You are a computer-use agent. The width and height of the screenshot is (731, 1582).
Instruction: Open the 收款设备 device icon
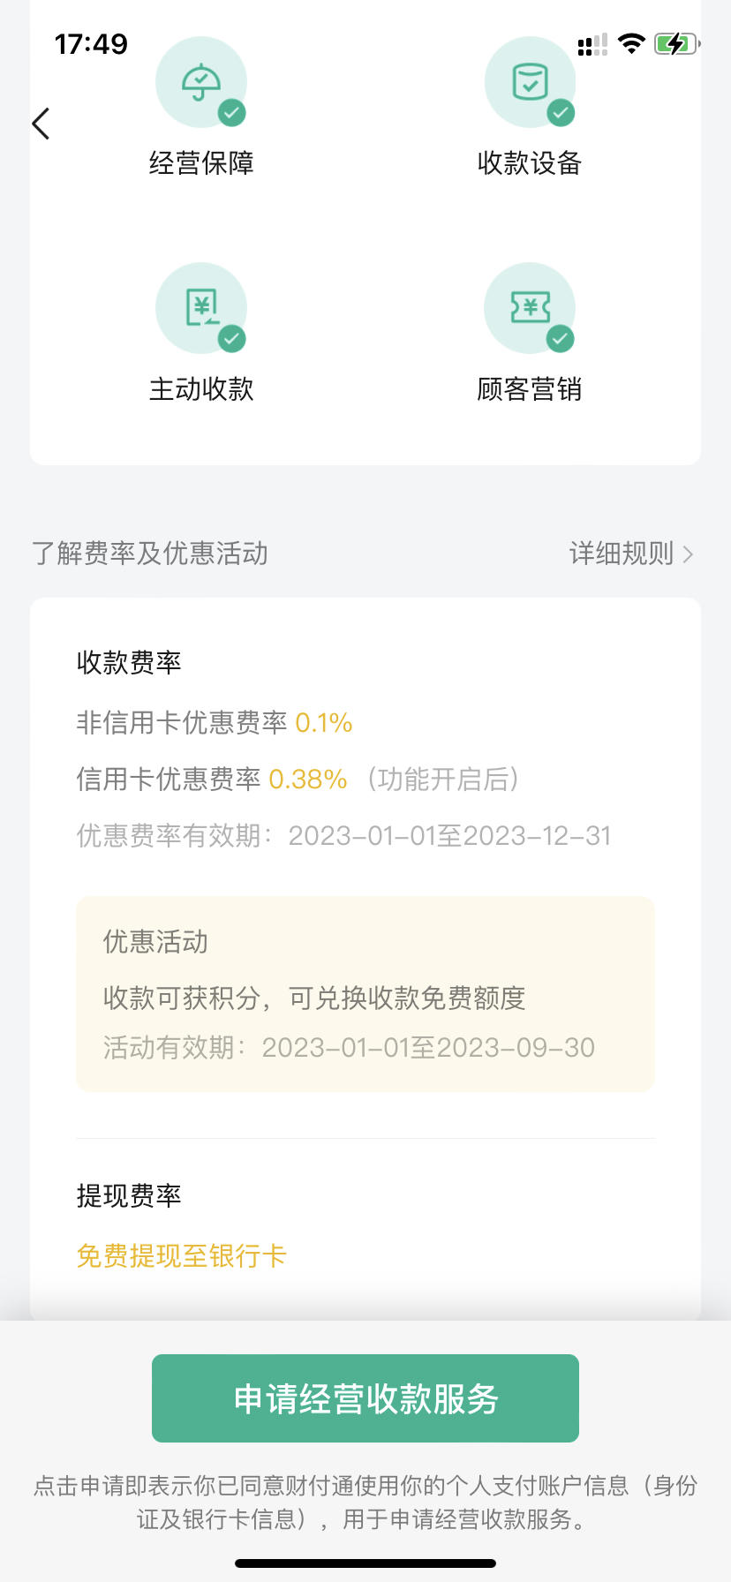(530, 82)
